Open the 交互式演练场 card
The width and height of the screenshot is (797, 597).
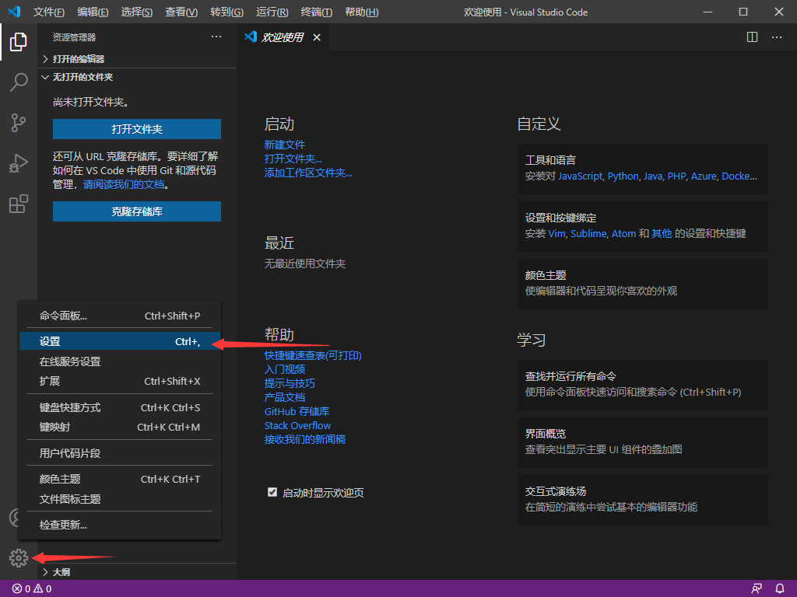pos(642,500)
